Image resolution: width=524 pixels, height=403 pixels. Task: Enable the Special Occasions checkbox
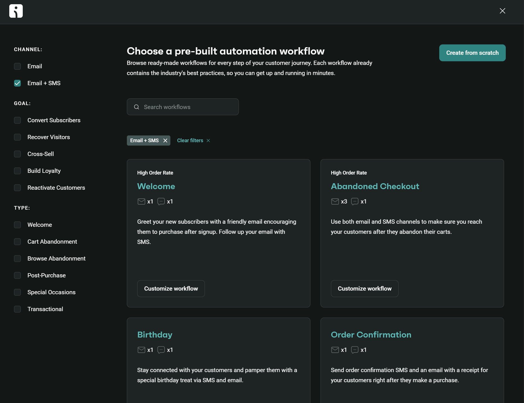point(17,292)
